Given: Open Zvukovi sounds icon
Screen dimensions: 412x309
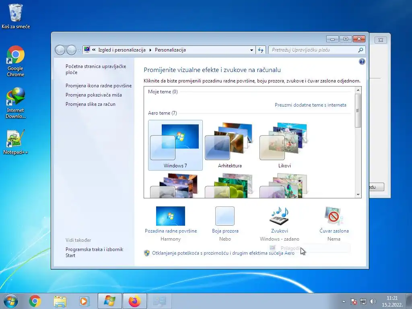Looking at the screenshot, I should point(279,216).
